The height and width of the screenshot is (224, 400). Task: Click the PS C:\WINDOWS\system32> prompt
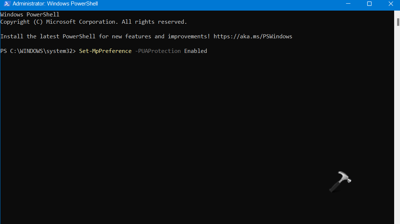tap(38, 51)
